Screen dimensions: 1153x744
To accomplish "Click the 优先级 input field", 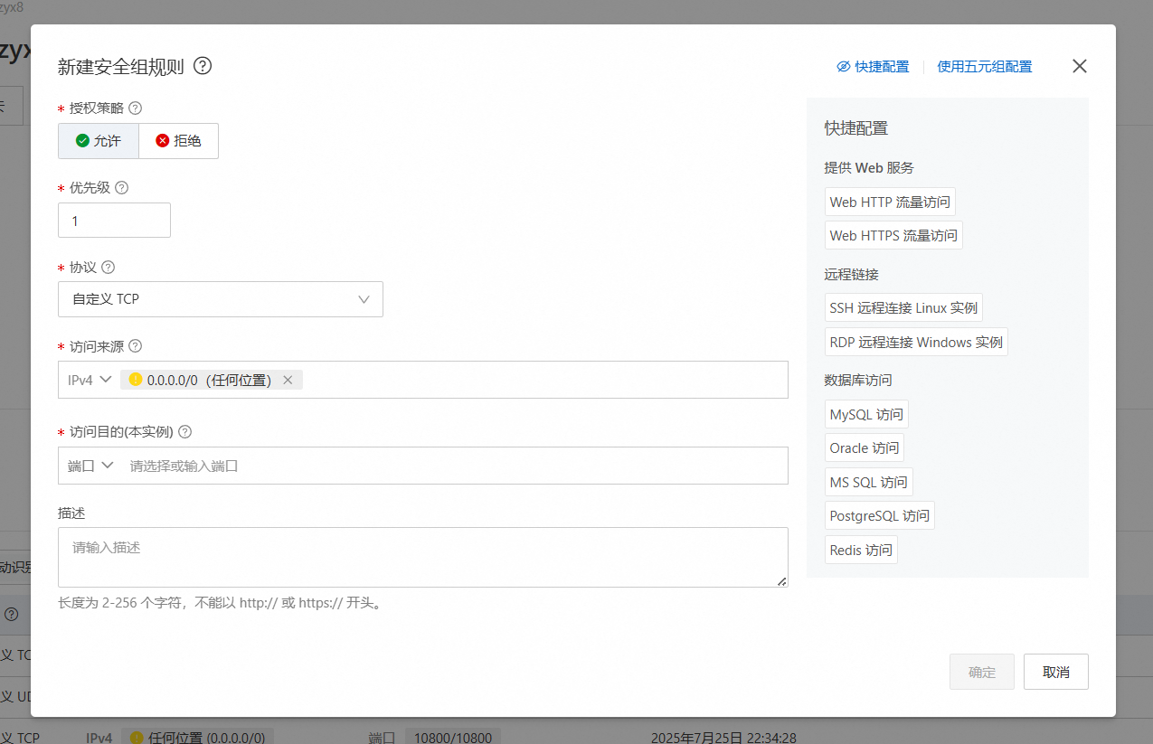I will pyautogui.click(x=114, y=221).
